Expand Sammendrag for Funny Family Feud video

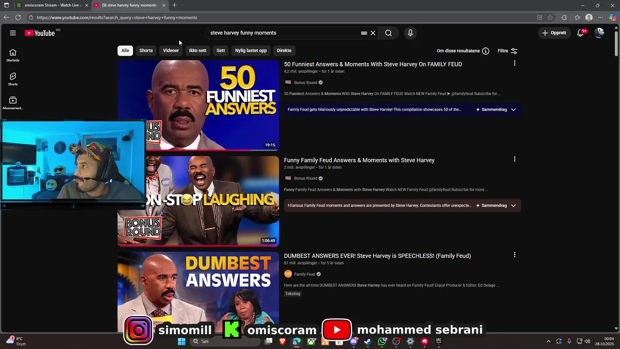tap(496, 206)
